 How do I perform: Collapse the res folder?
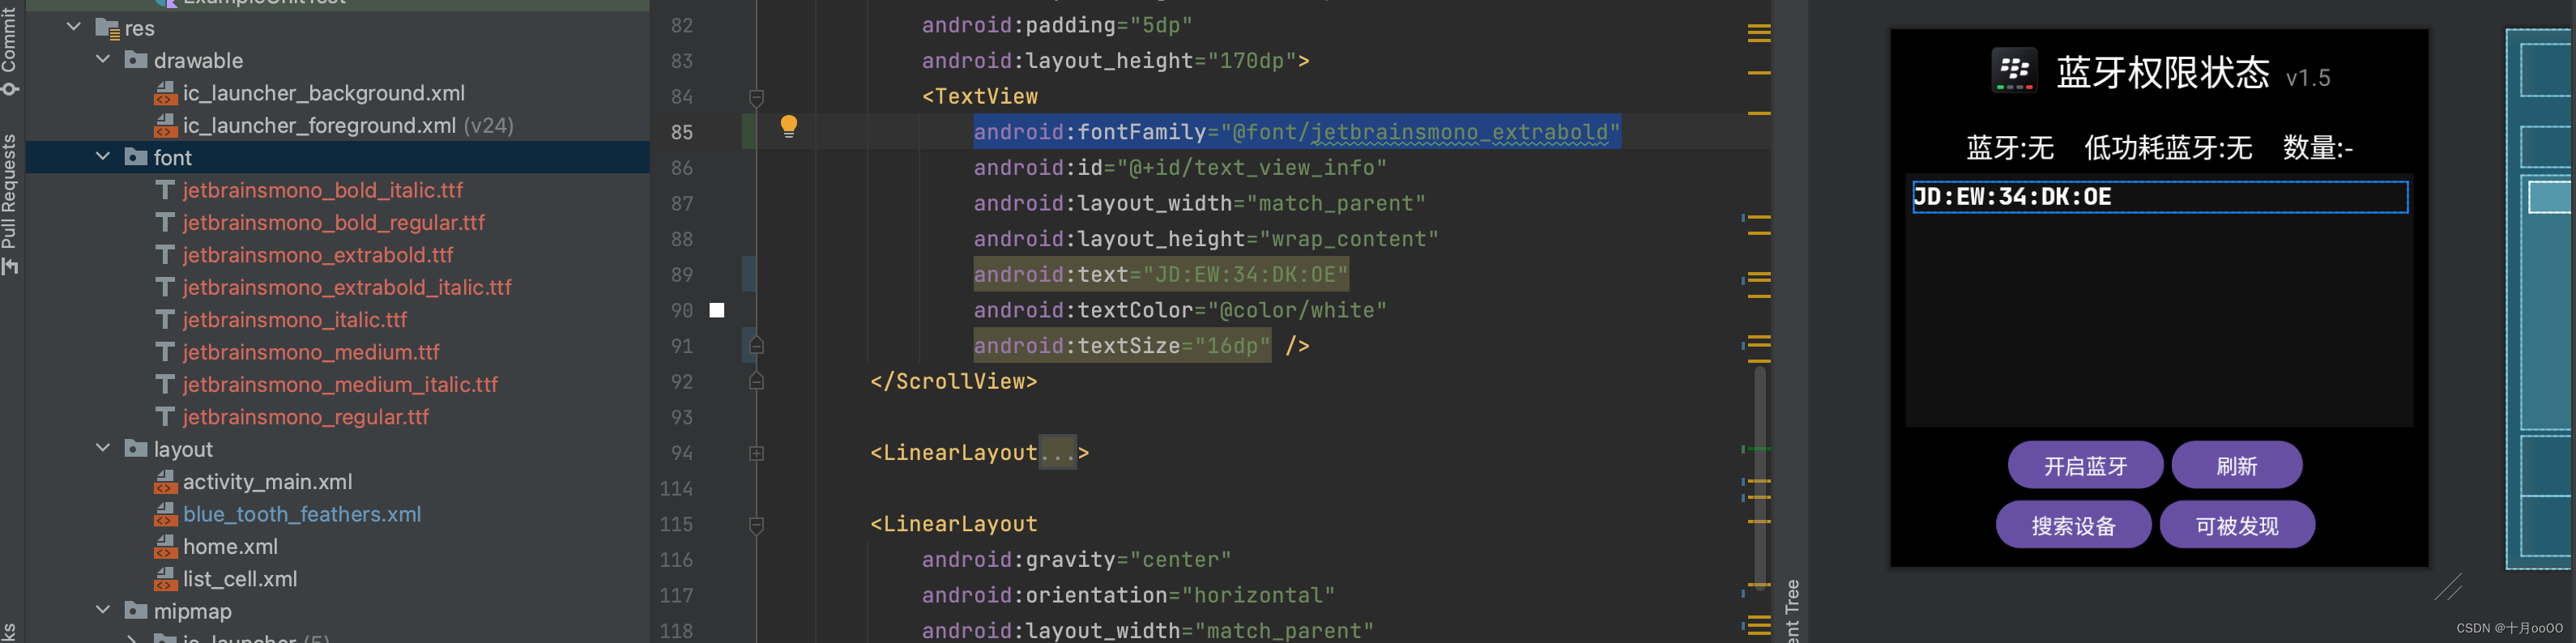(x=74, y=27)
